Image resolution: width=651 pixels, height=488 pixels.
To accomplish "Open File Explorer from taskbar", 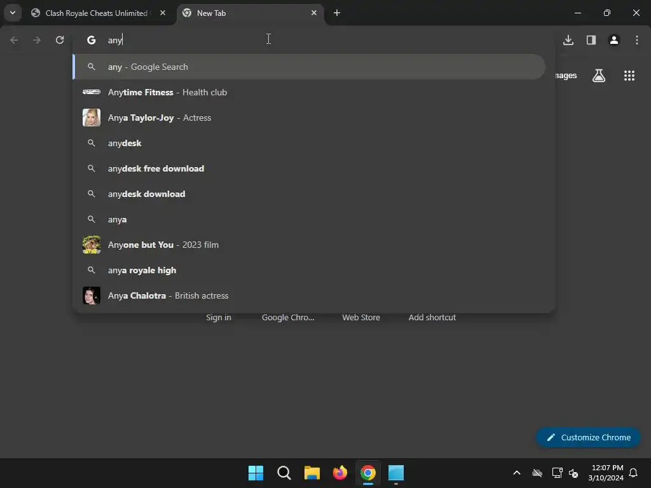I will coord(312,473).
